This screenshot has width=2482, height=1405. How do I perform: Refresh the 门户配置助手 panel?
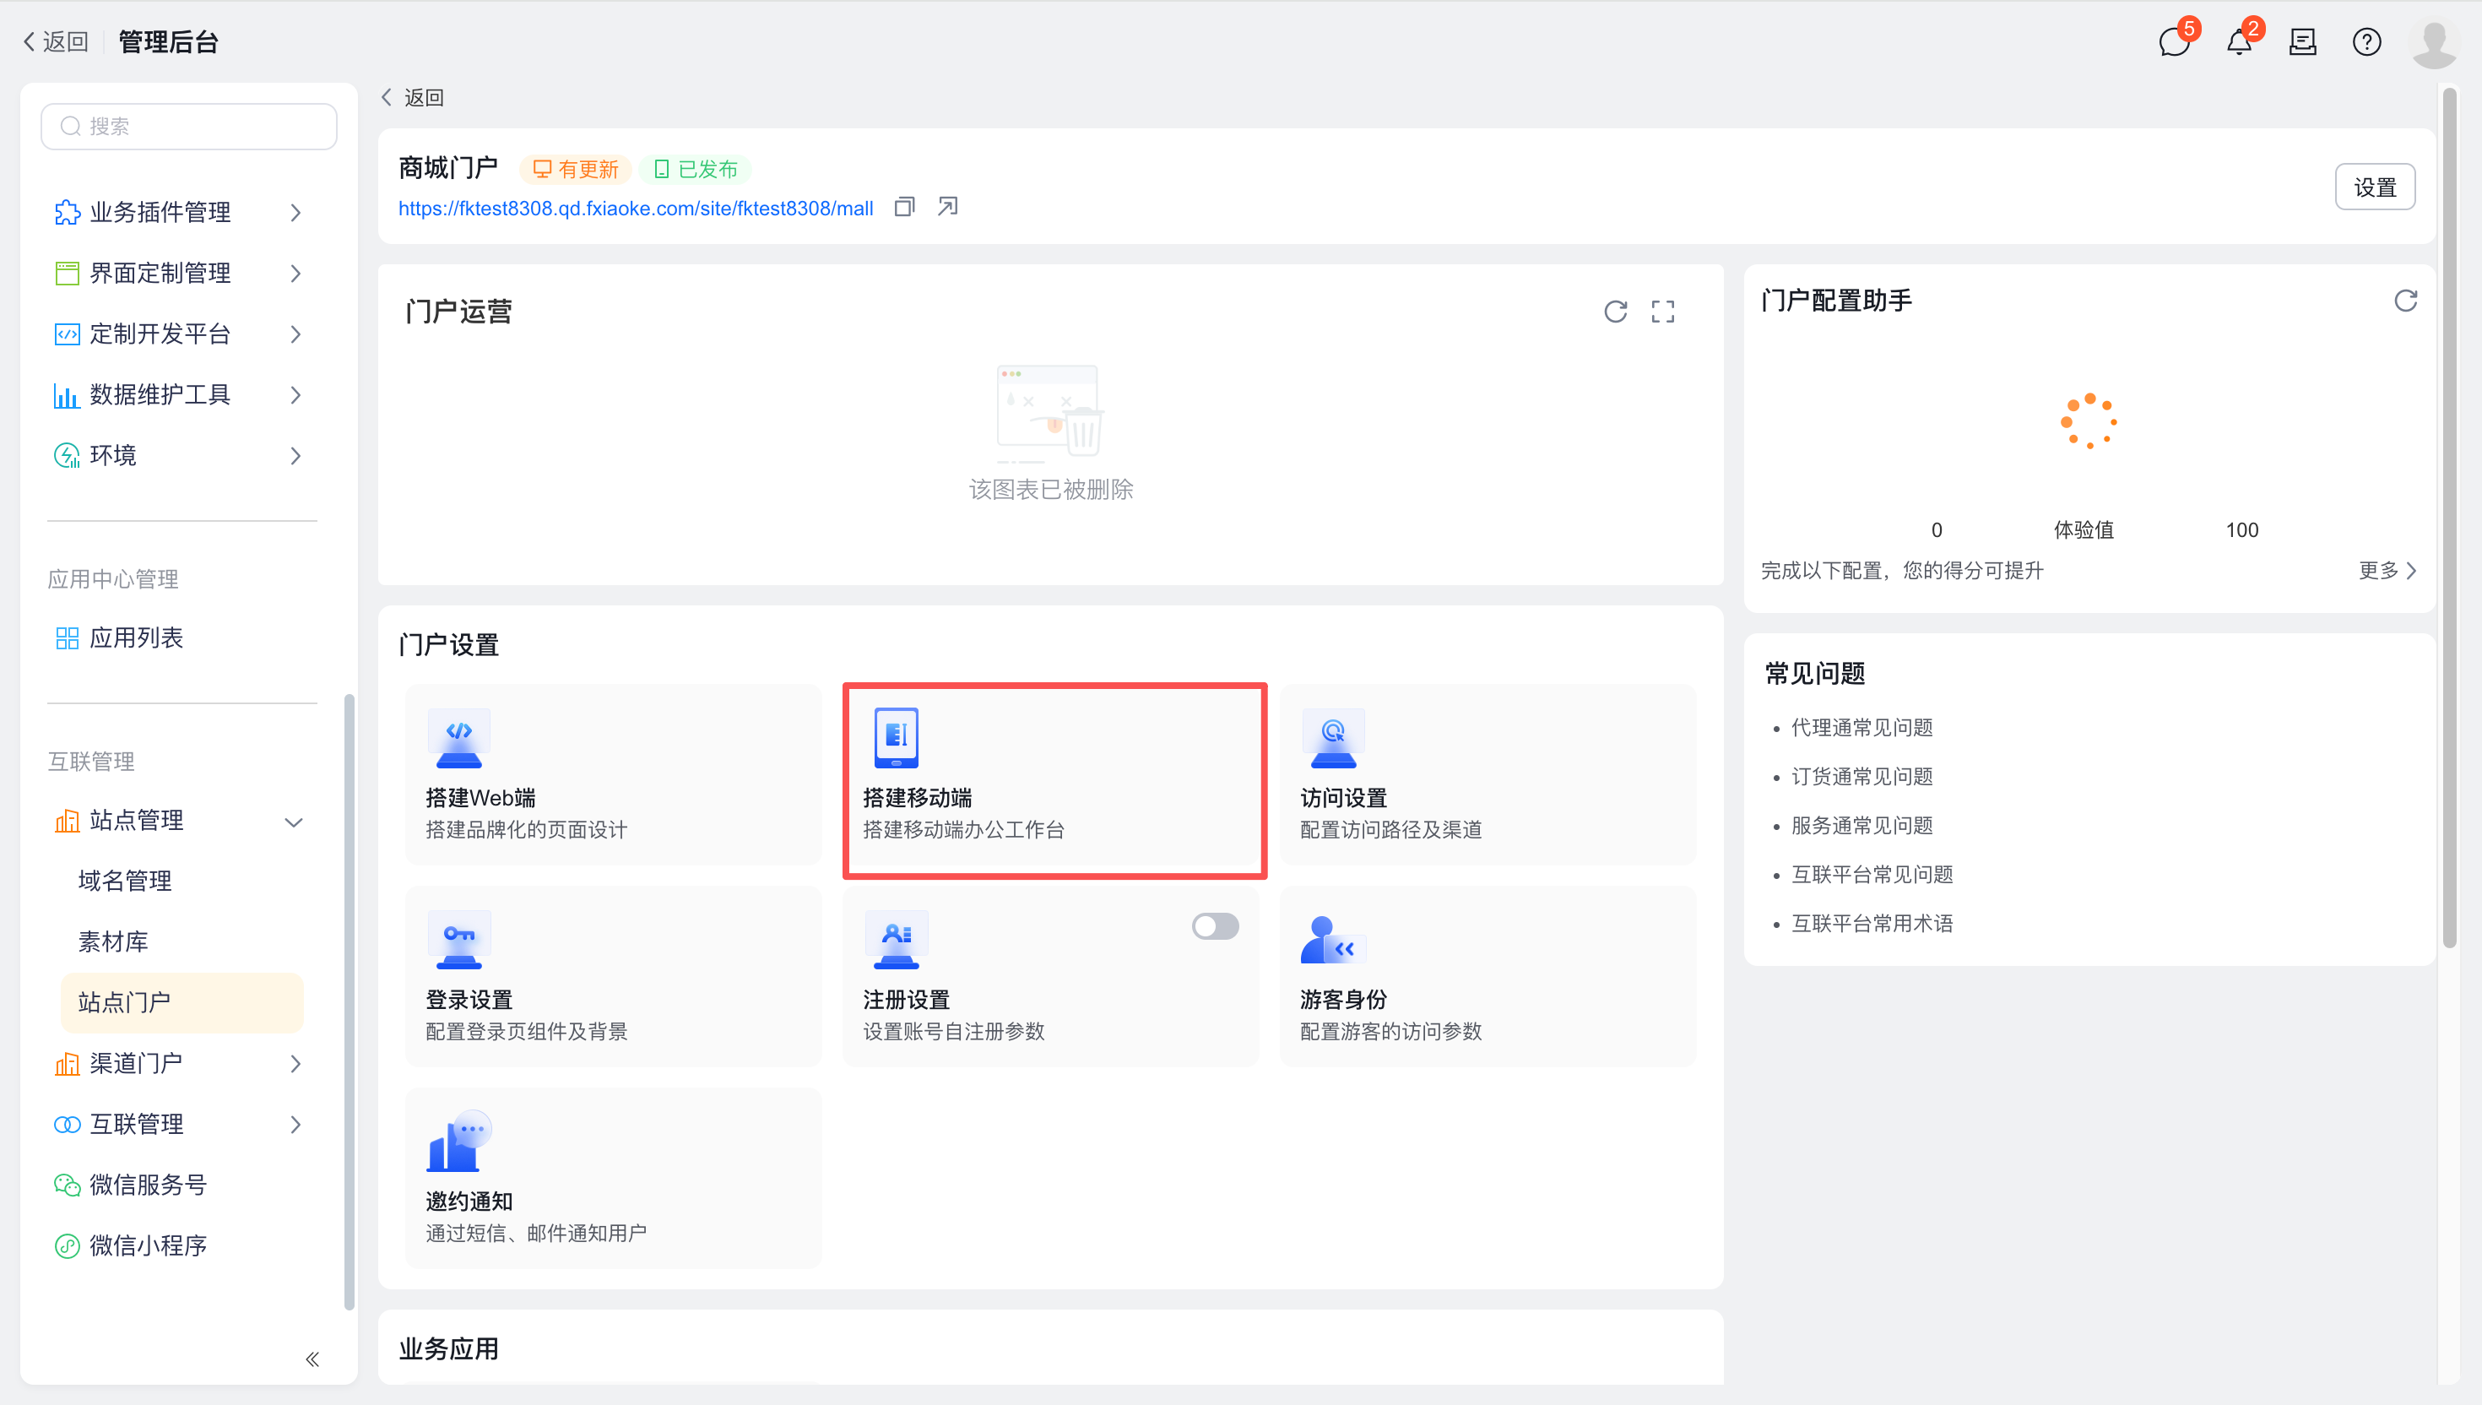pyautogui.click(x=2405, y=301)
